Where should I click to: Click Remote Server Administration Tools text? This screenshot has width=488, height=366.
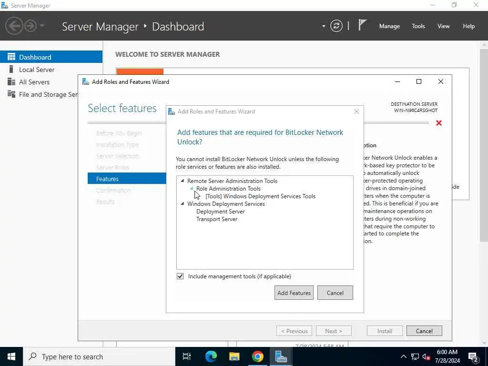pyautogui.click(x=232, y=181)
